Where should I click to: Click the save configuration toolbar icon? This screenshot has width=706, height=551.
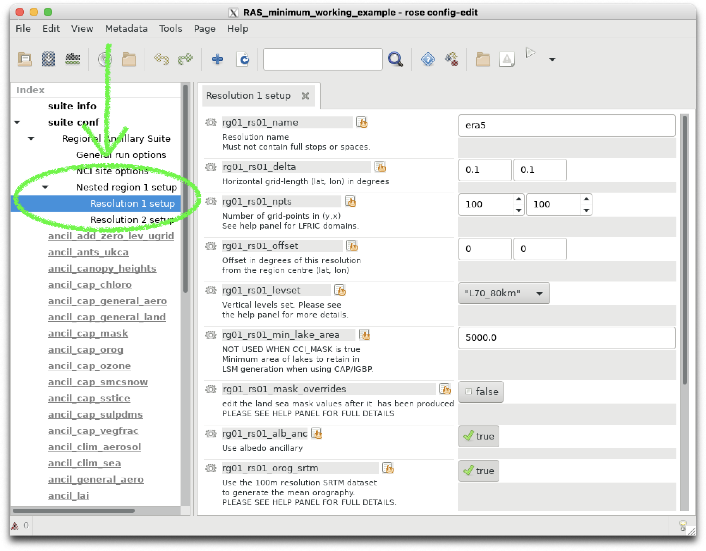click(49, 59)
